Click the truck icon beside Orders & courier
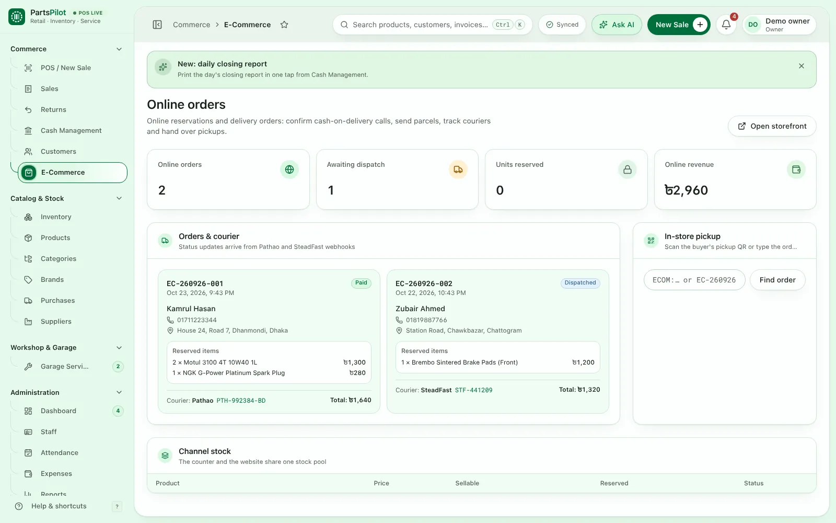Image resolution: width=836 pixels, height=523 pixels. tap(165, 241)
